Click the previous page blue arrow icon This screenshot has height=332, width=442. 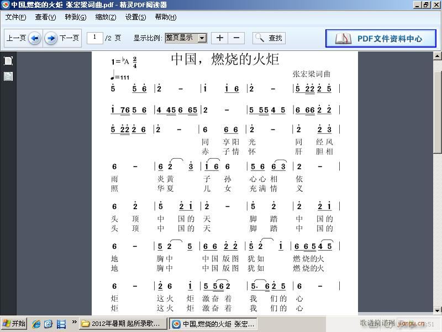click(x=34, y=38)
